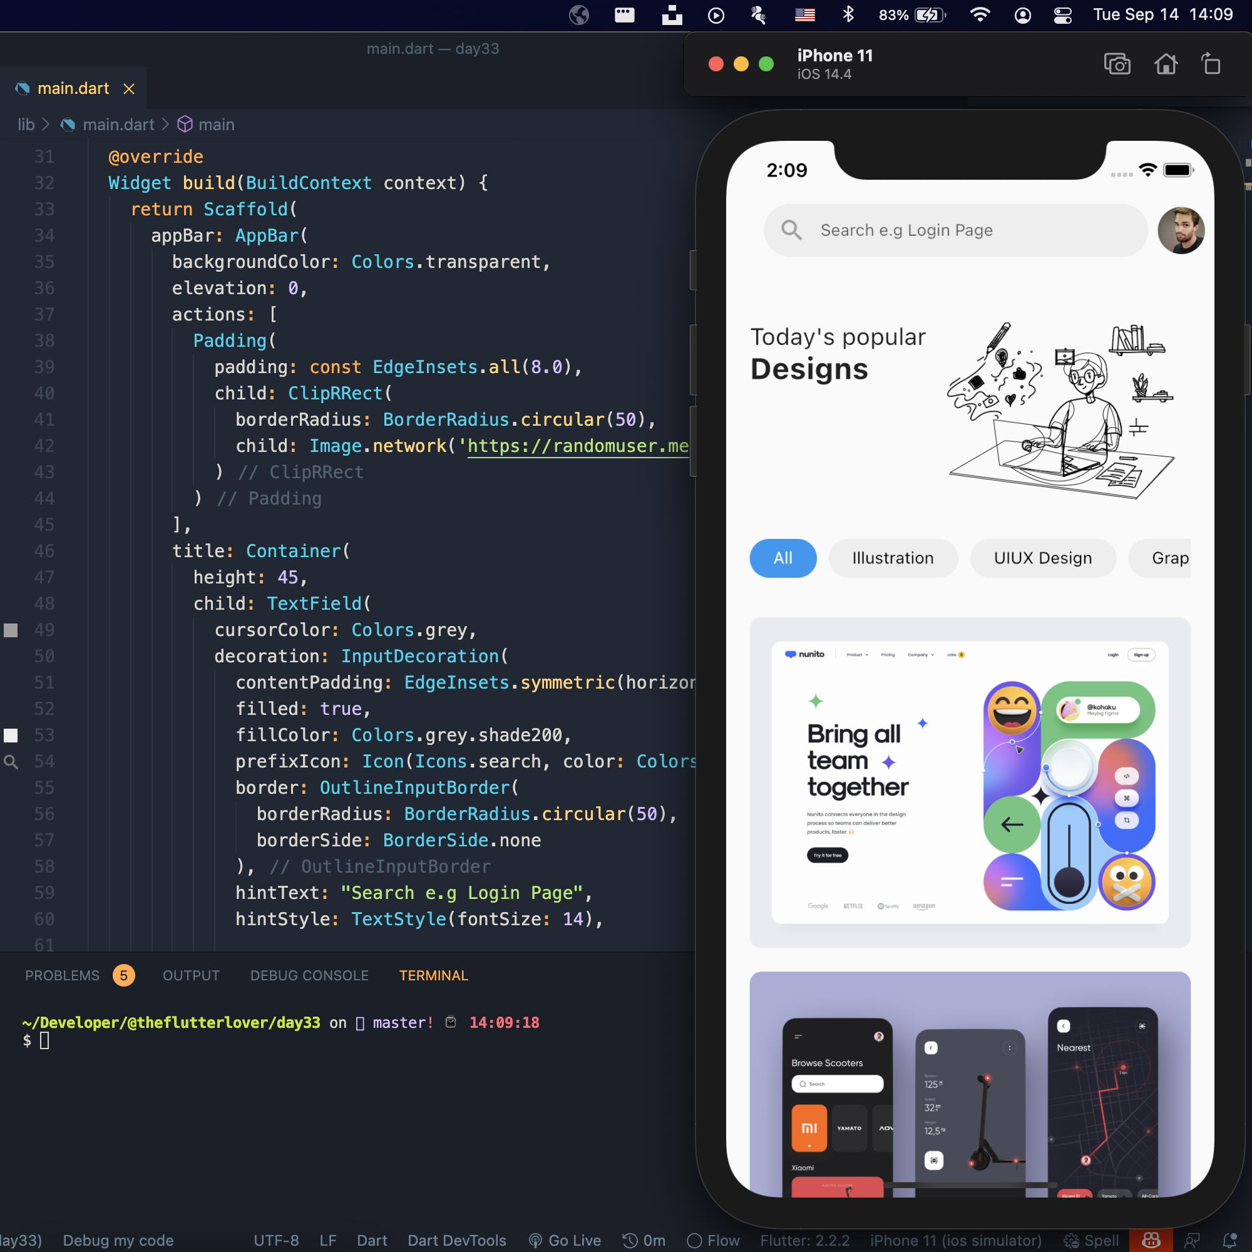Change UTF-8 file encoding selector
The width and height of the screenshot is (1252, 1252).
(x=276, y=1240)
